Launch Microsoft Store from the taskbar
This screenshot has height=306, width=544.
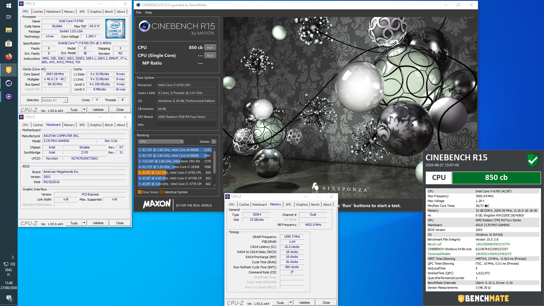click(x=8, y=43)
